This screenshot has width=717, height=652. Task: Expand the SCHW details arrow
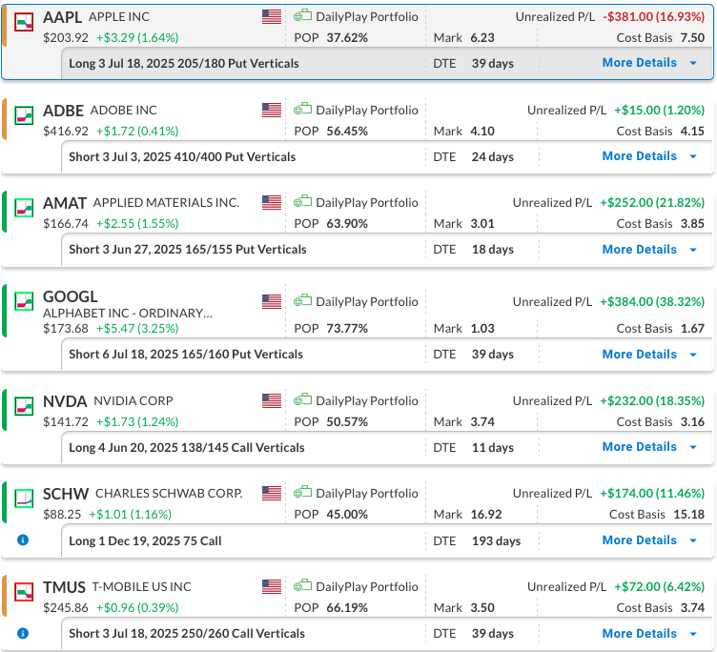click(693, 540)
